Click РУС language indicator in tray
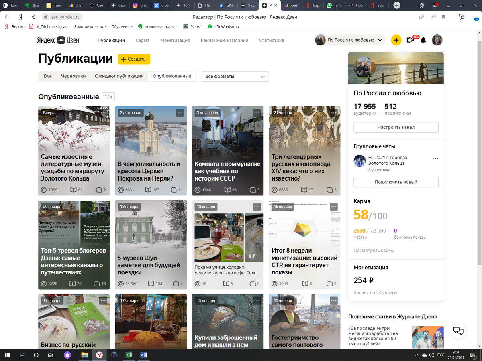Image resolution: width=482 pixels, height=361 pixels. 441,355
